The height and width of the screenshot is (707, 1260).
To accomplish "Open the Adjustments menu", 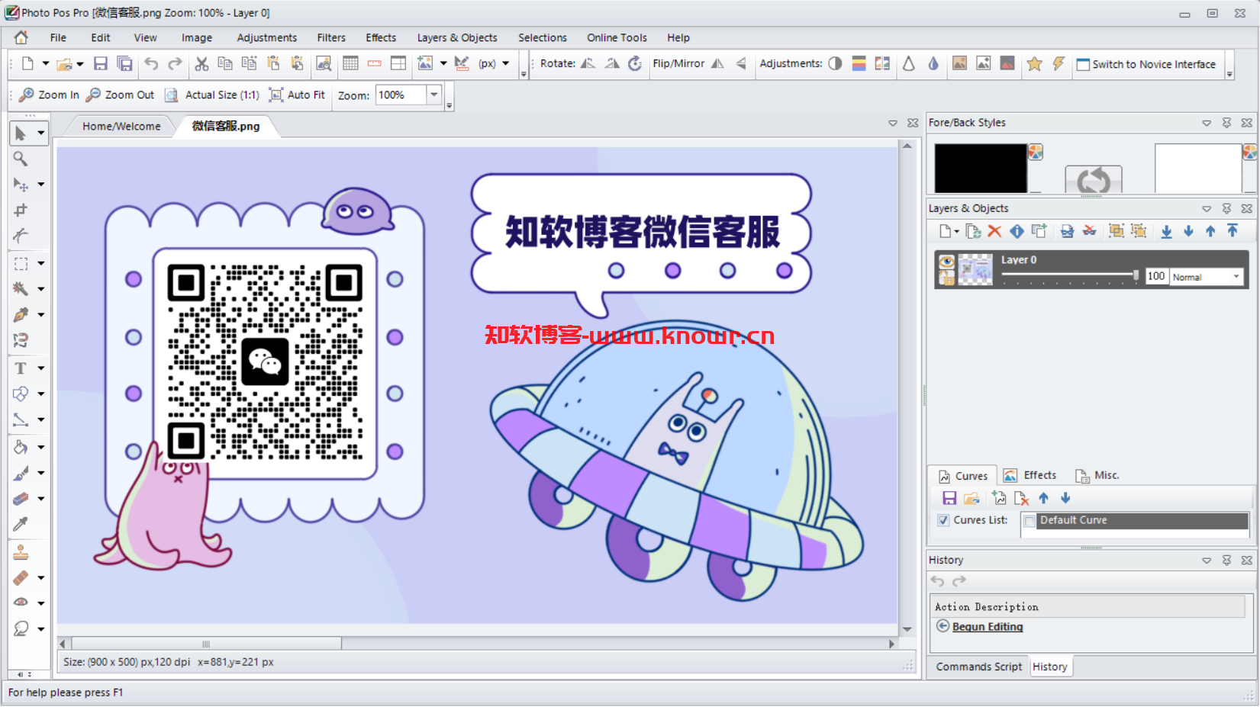I will [x=266, y=37].
